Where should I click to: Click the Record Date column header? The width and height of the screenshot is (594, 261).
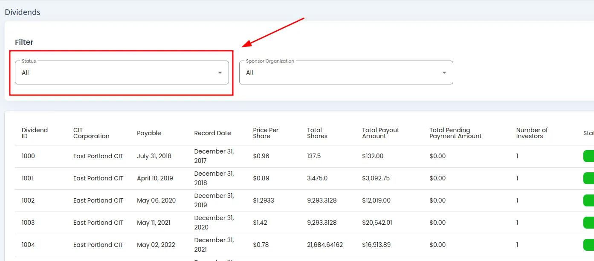coord(212,133)
